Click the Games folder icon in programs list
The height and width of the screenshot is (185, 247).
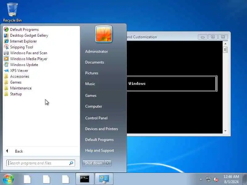tap(6, 82)
